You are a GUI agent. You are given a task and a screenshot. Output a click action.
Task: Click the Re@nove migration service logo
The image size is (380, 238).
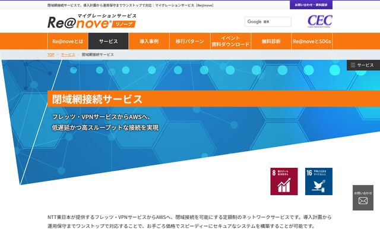(92, 21)
